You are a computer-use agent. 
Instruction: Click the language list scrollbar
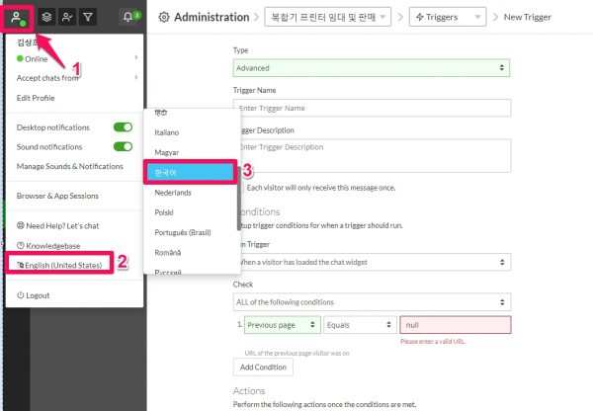239,199
